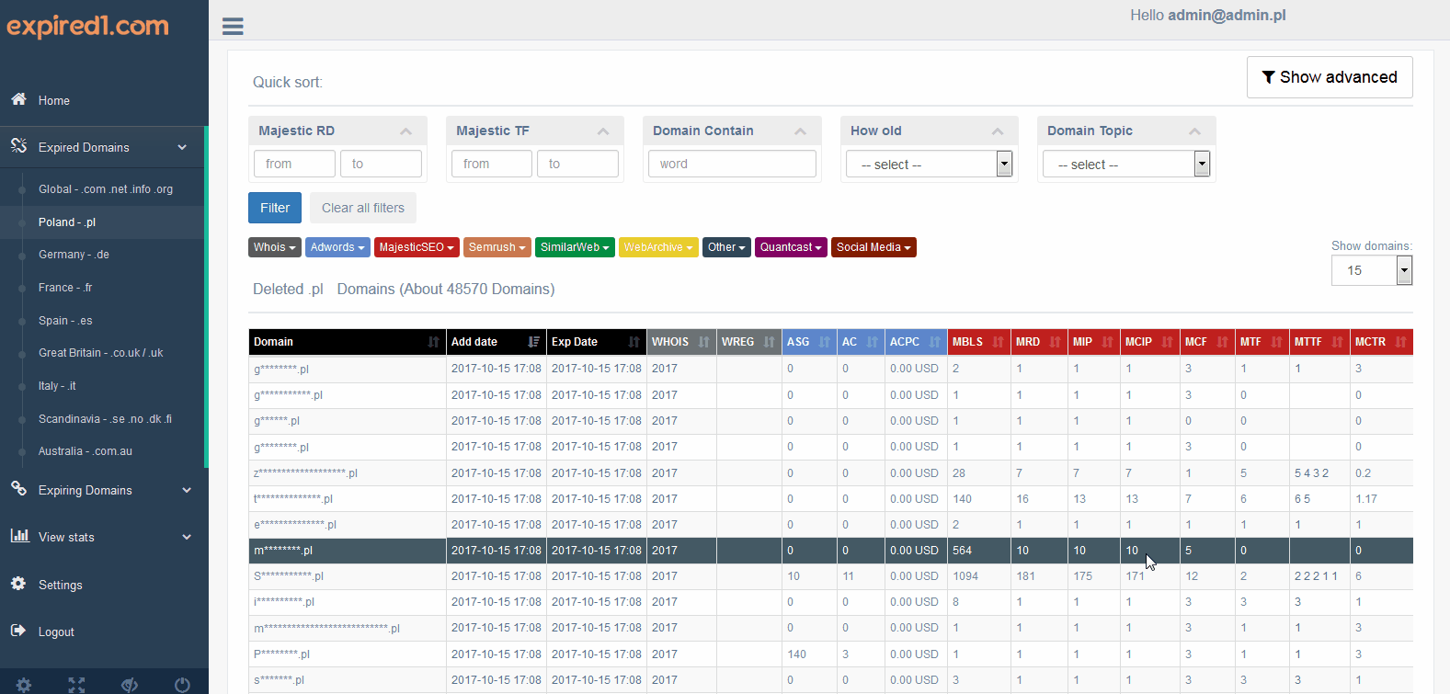1450x694 pixels.
Task: Open France .fr domains list
Action: (65, 288)
